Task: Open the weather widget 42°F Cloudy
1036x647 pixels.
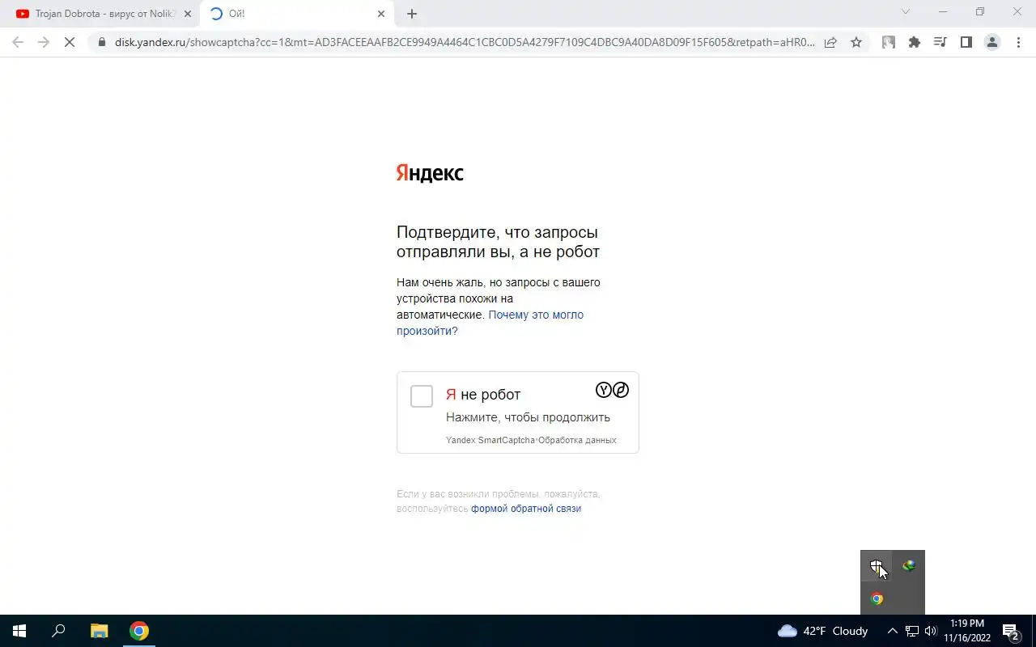Action: click(822, 631)
